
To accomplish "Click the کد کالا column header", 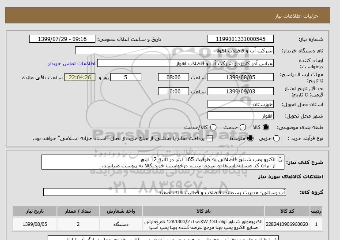I will [287, 211].
